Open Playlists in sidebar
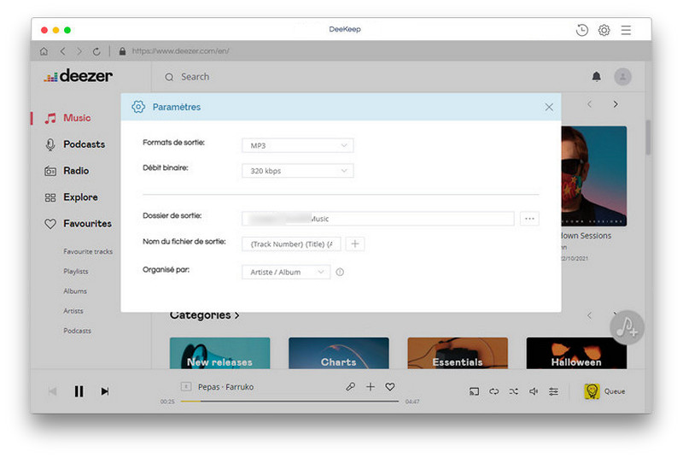Image resolution: width=683 pixels, height=458 pixels. (76, 272)
